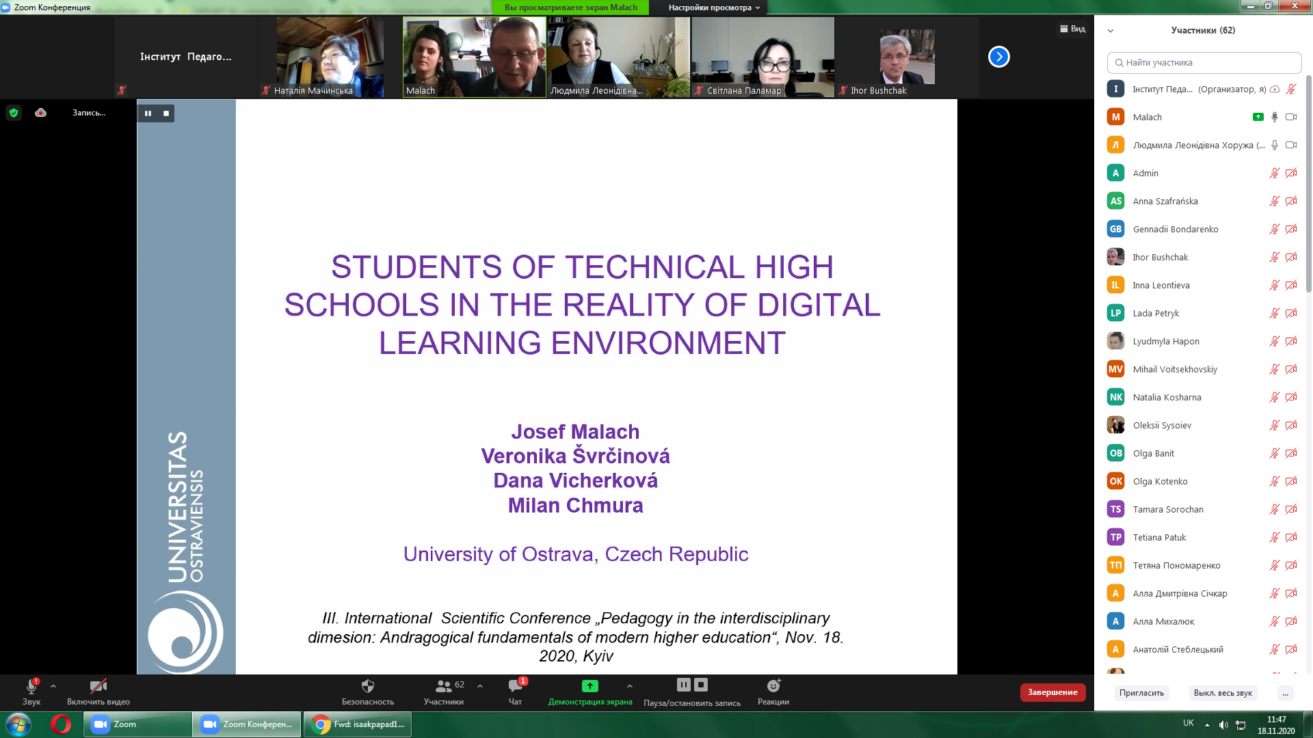Screen dimensions: 1313x738
Task: Toggle microphone icon in Malach's participant row
Action: (x=1275, y=118)
